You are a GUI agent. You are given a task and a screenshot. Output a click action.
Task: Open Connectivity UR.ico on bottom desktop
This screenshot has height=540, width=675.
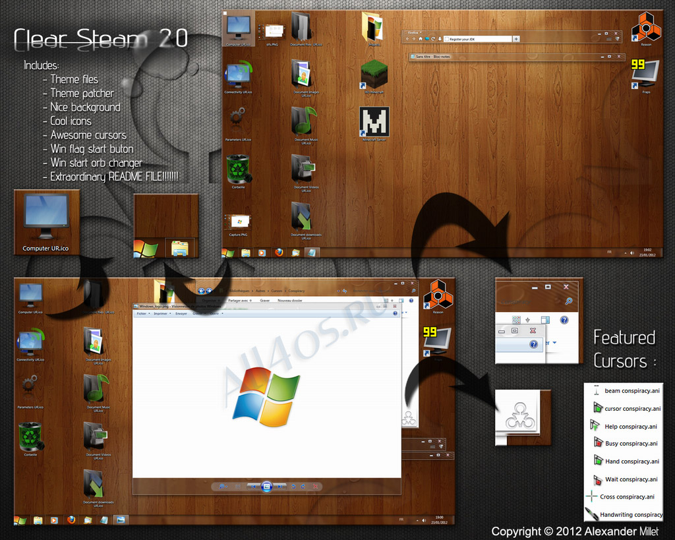point(30,344)
